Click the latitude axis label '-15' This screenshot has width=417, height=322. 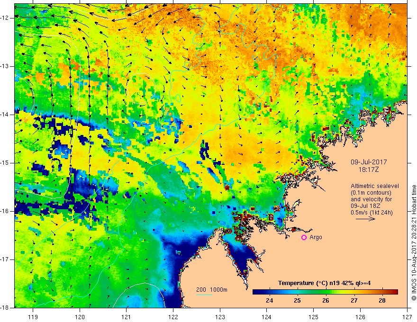pyautogui.click(x=5, y=163)
